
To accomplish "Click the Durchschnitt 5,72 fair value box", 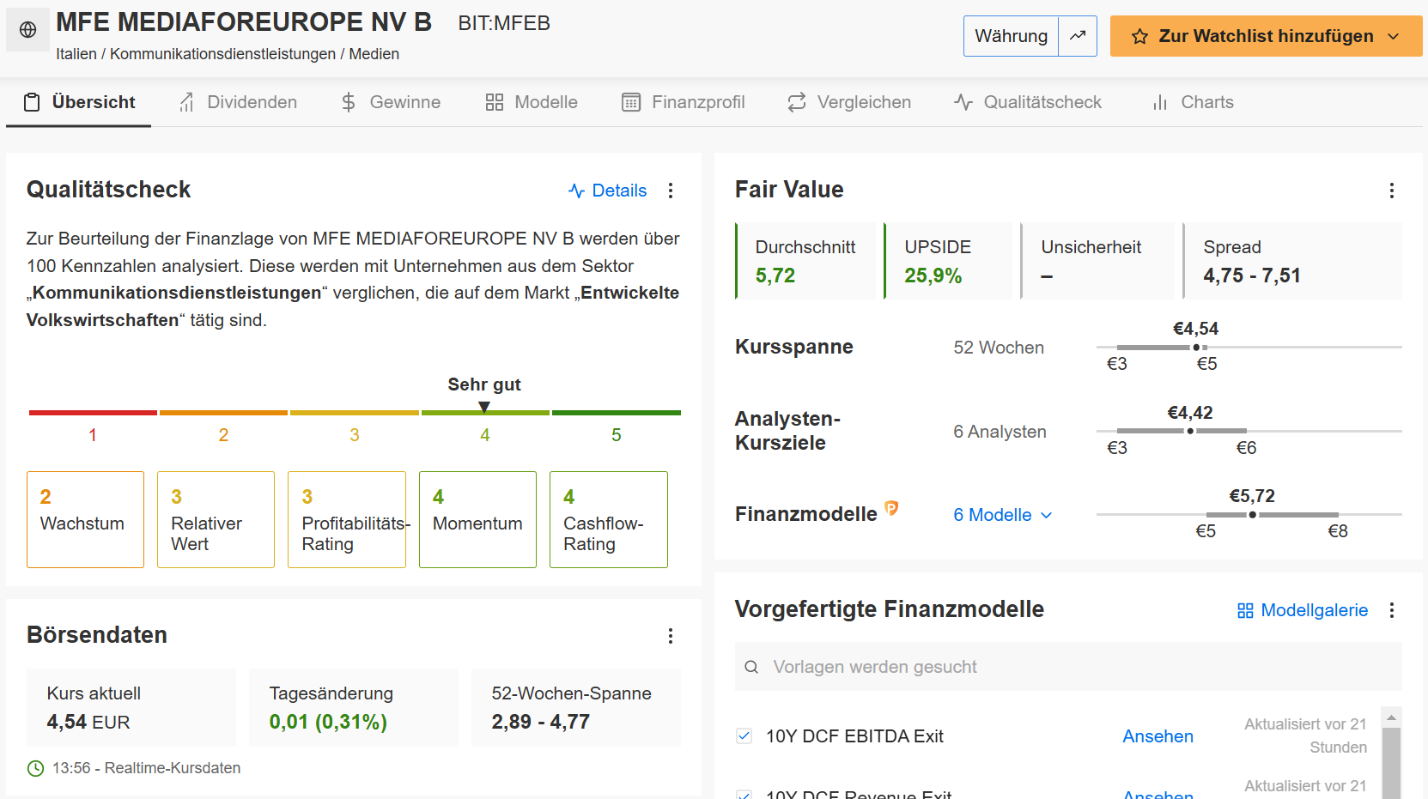I will click(x=805, y=261).
